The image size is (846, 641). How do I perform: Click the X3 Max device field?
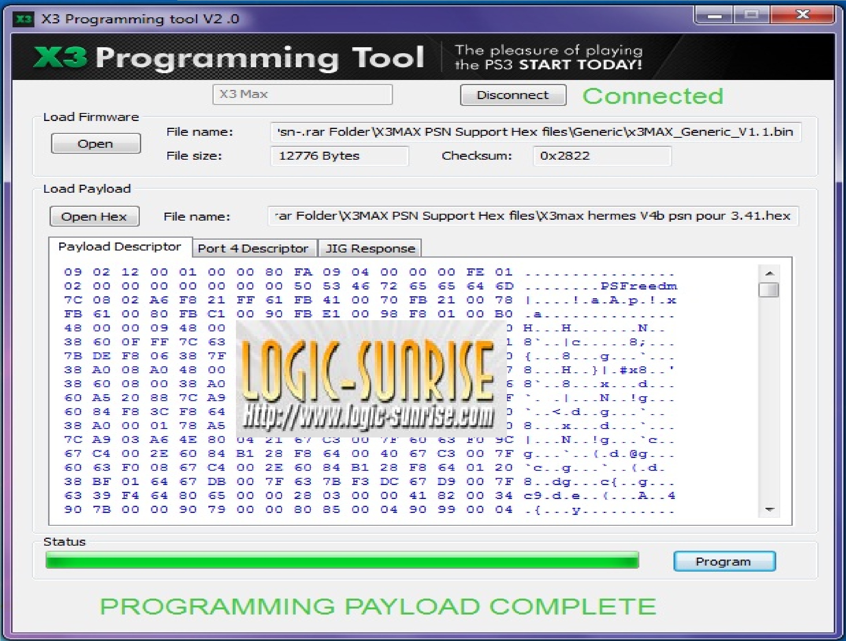coord(303,94)
